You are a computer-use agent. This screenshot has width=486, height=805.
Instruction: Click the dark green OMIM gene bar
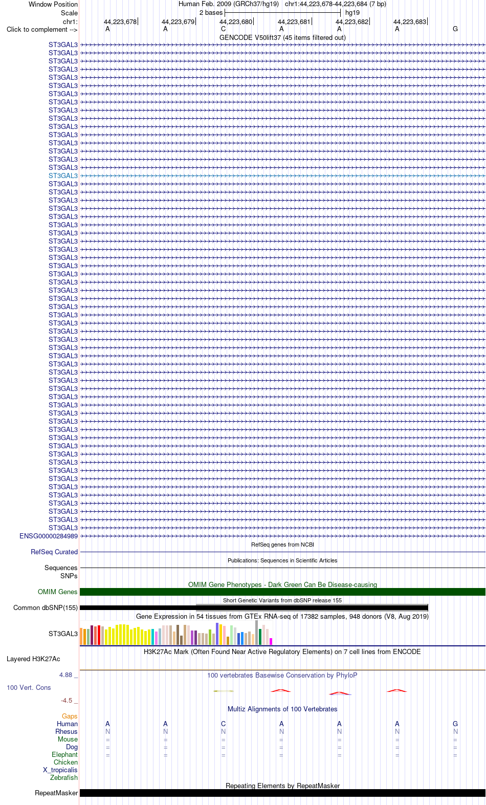[282, 592]
